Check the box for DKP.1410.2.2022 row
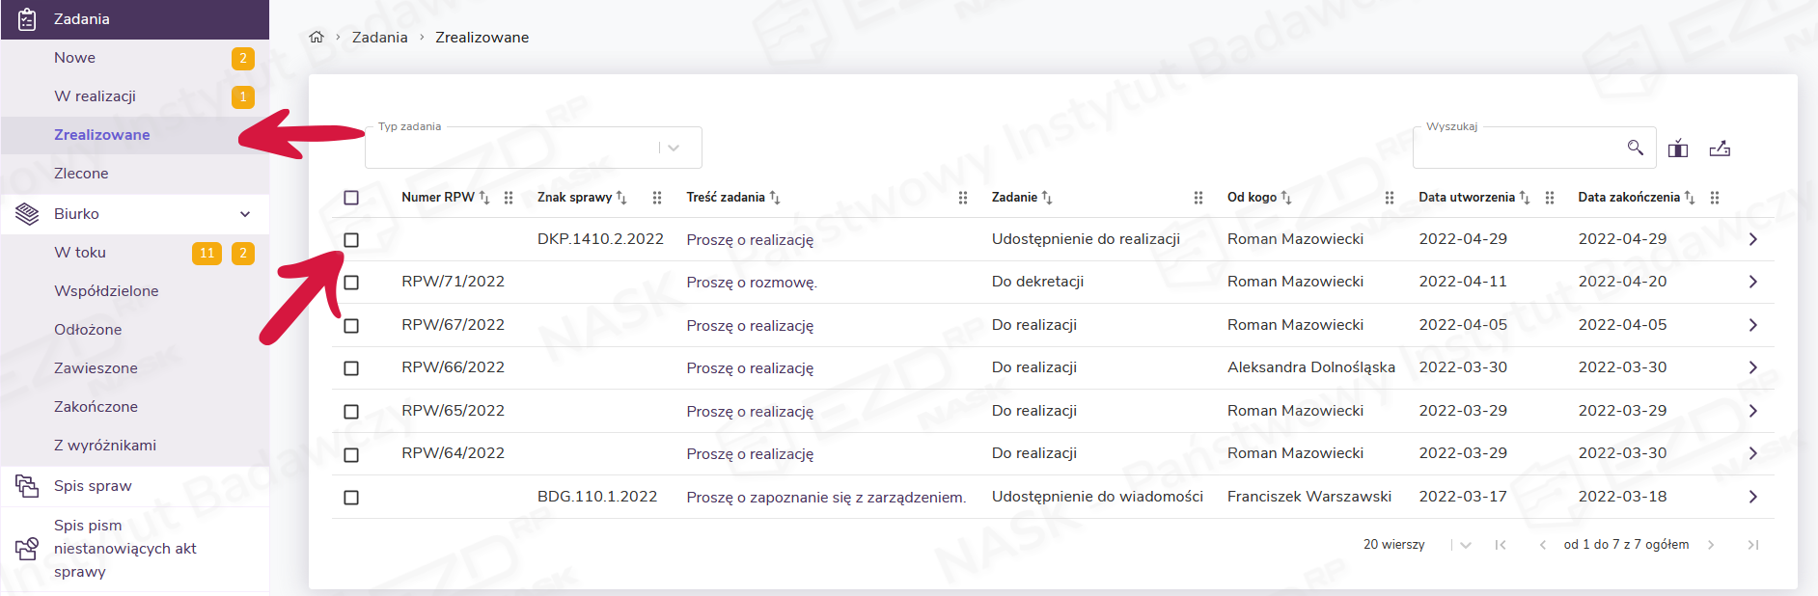This screenshot has width=1818, height=596. pyautogui.click(x=351, y=240)
